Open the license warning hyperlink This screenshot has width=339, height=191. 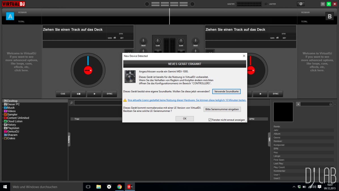point(187,100)
